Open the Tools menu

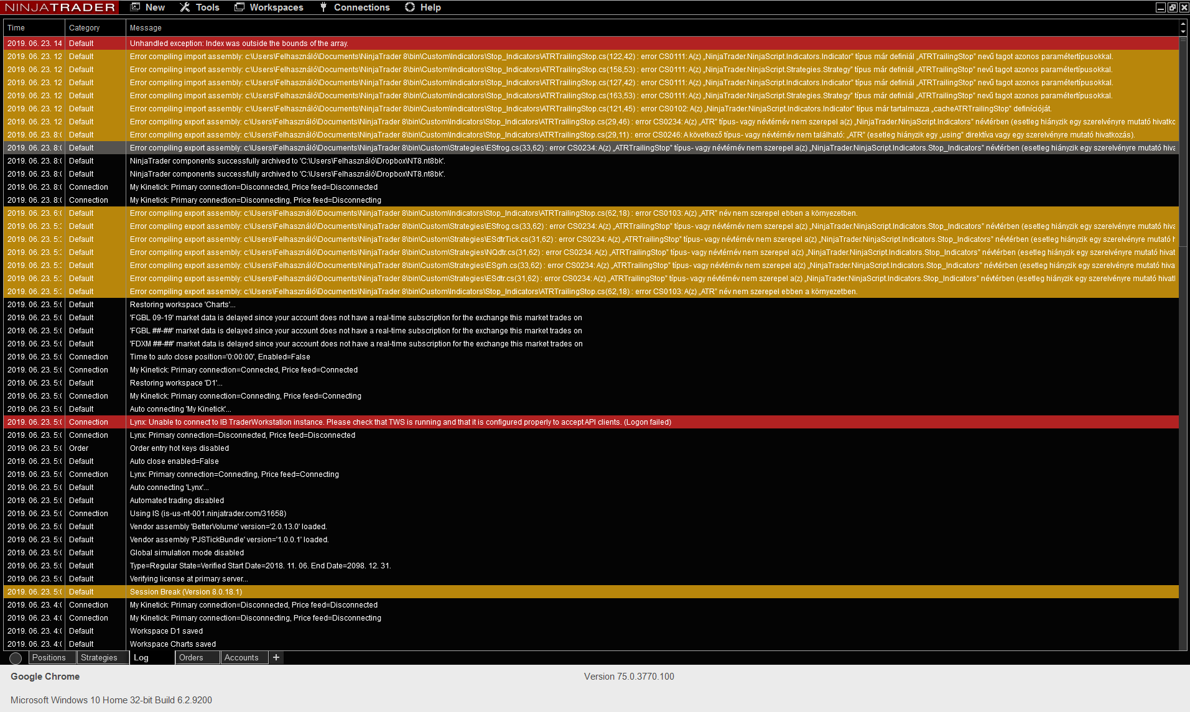pyautogui.click(x=199, y=7)
